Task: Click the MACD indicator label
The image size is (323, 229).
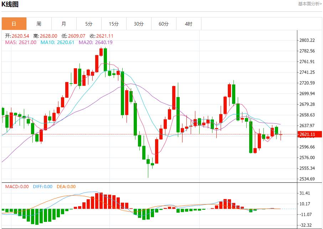Action: (x=17, y=186)
